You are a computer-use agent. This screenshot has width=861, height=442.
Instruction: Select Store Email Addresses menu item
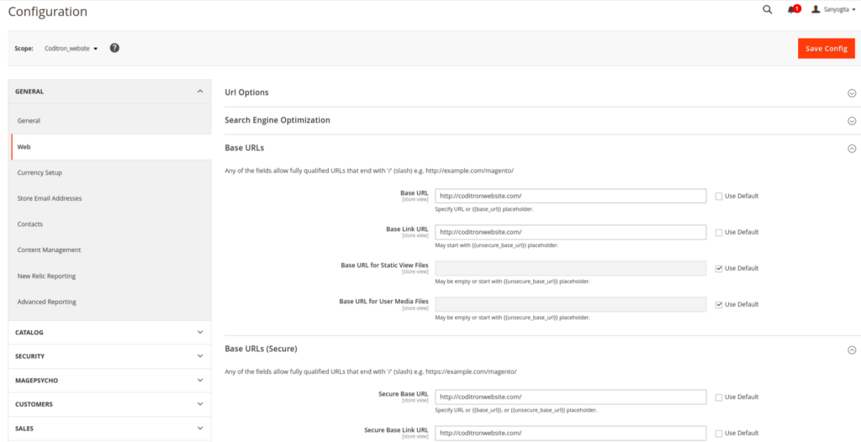coord(50,199)
